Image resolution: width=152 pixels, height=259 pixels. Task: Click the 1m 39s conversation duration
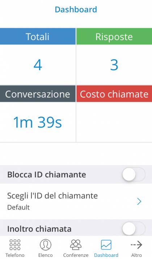pyautogui.click(x=37, y=122)
